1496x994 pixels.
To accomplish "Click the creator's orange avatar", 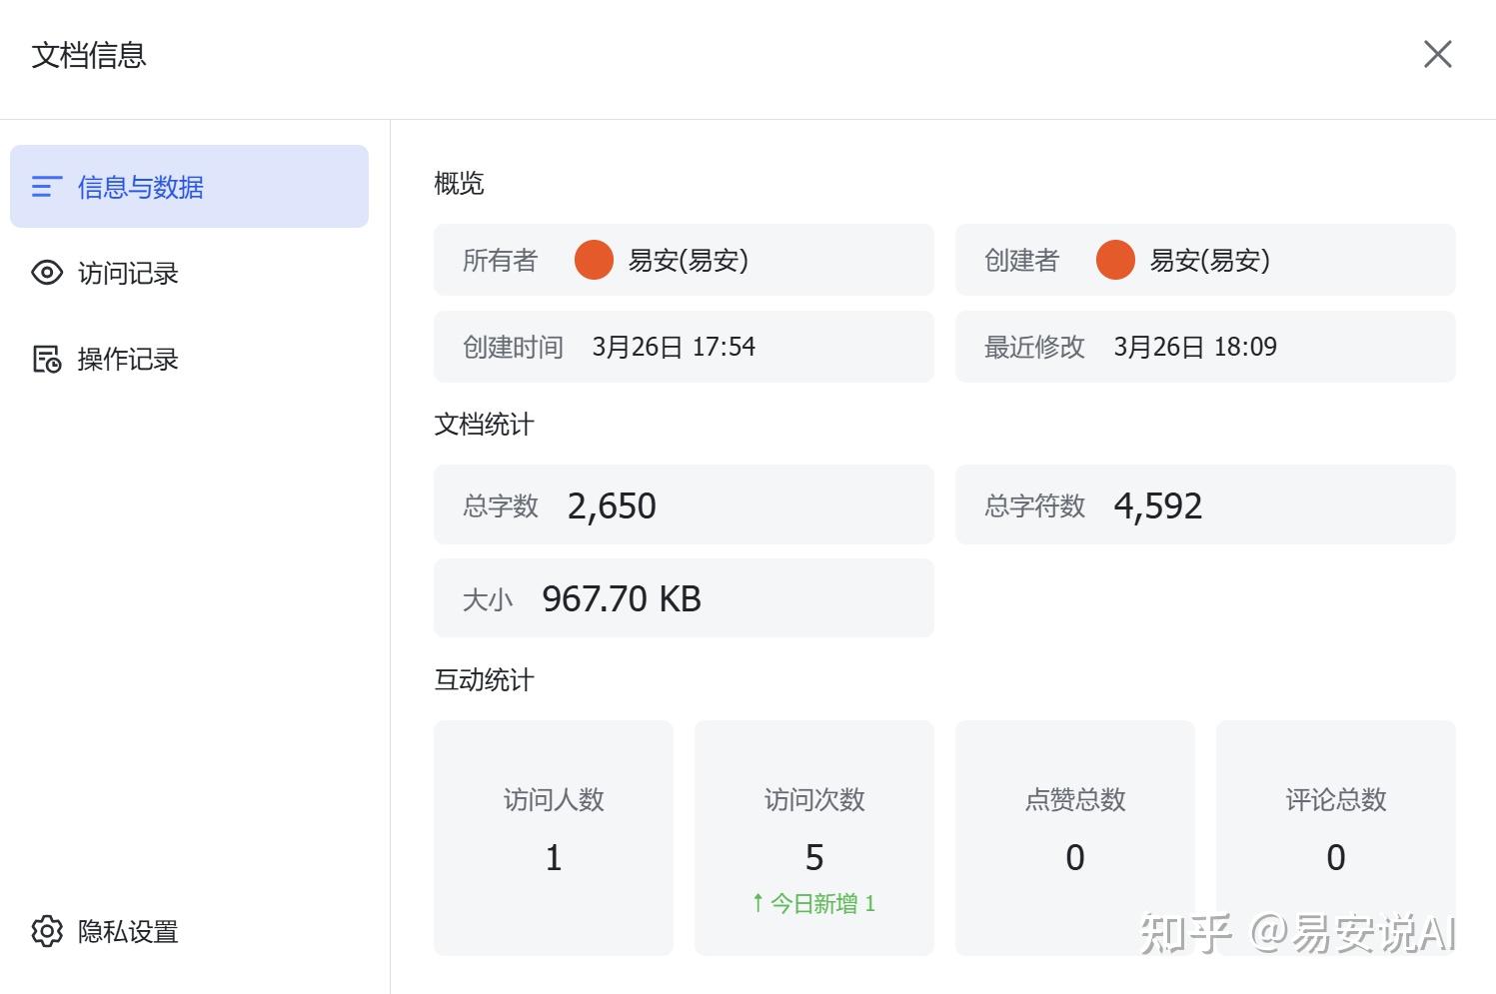I will pyautogui.click(x=1115, y=260).
